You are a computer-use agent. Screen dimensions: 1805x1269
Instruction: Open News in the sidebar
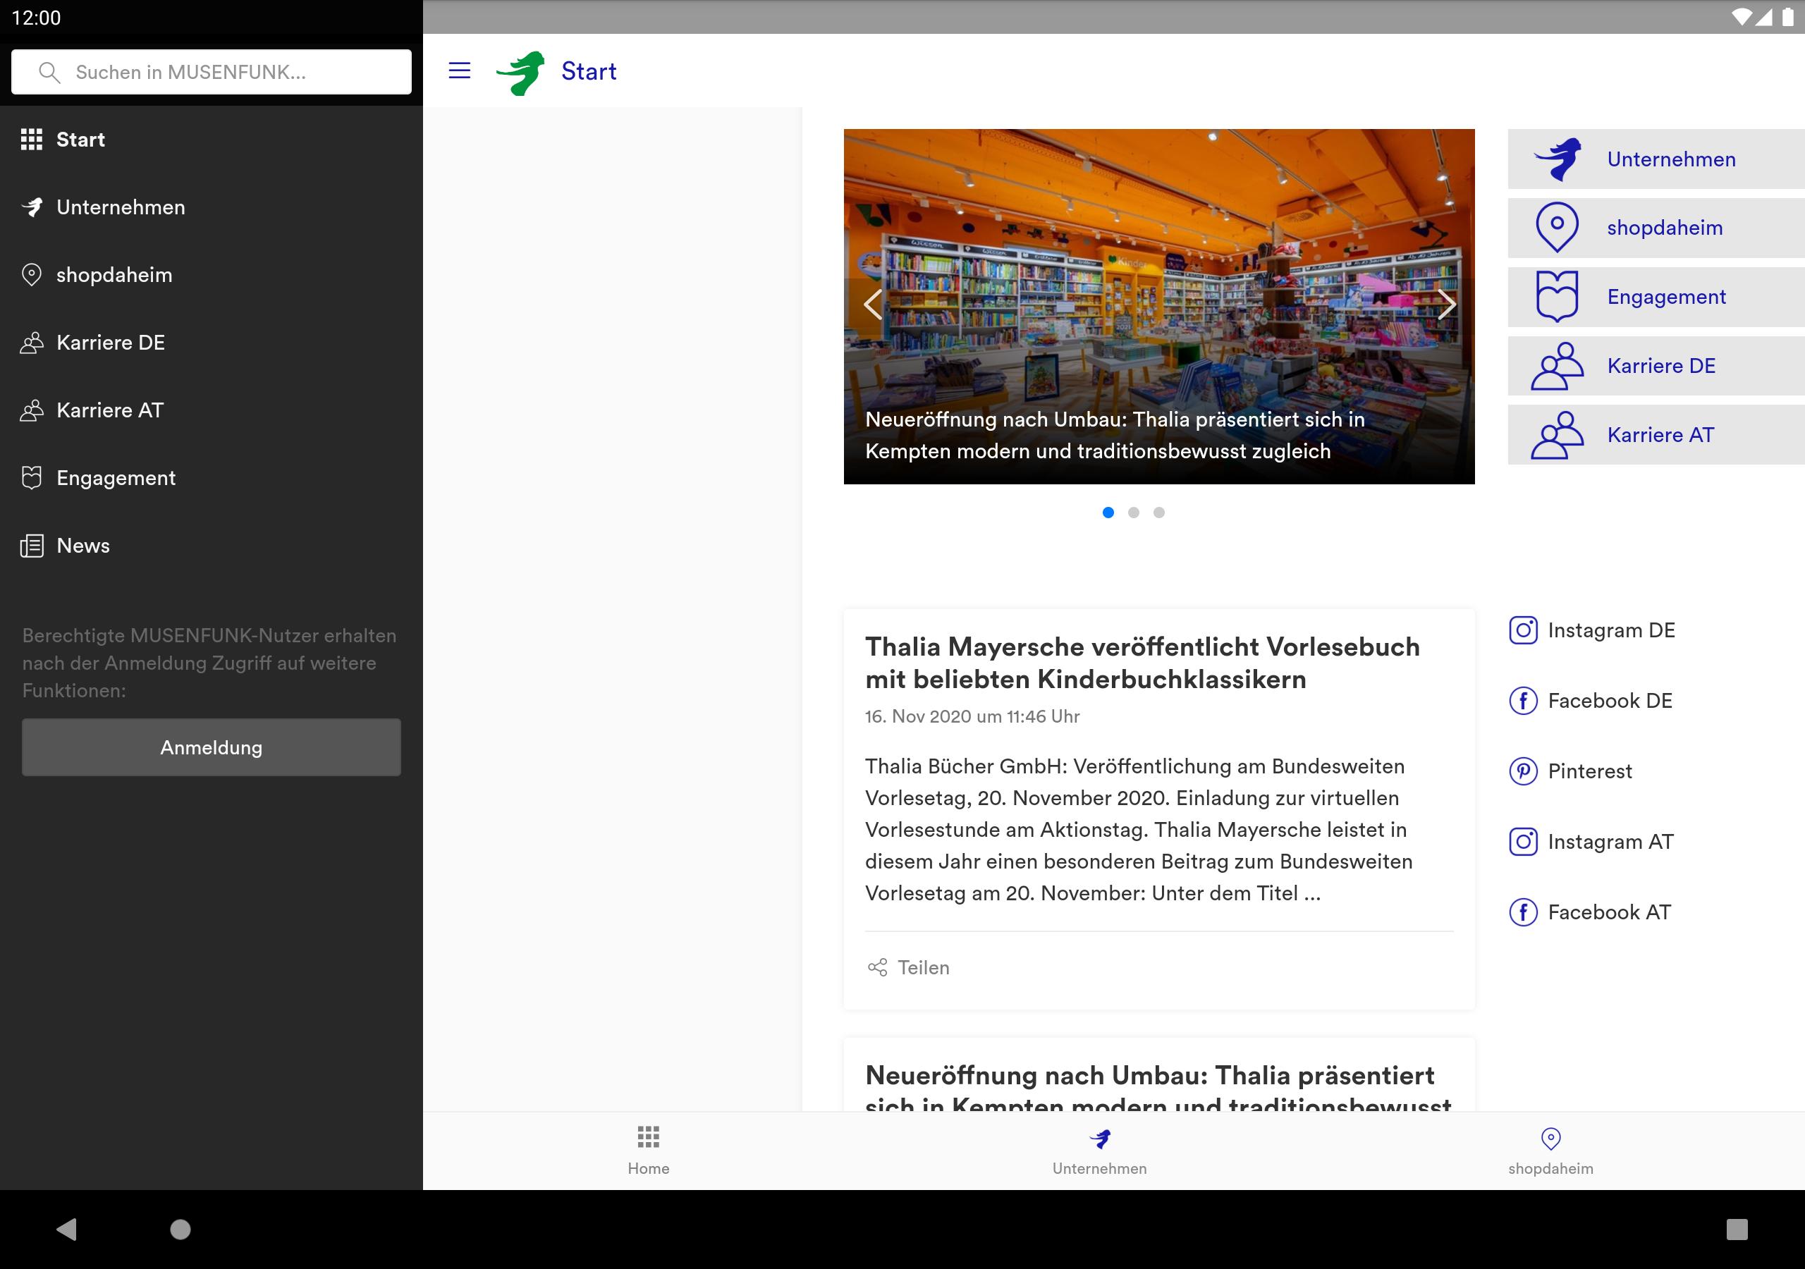[x=212, y=546]
